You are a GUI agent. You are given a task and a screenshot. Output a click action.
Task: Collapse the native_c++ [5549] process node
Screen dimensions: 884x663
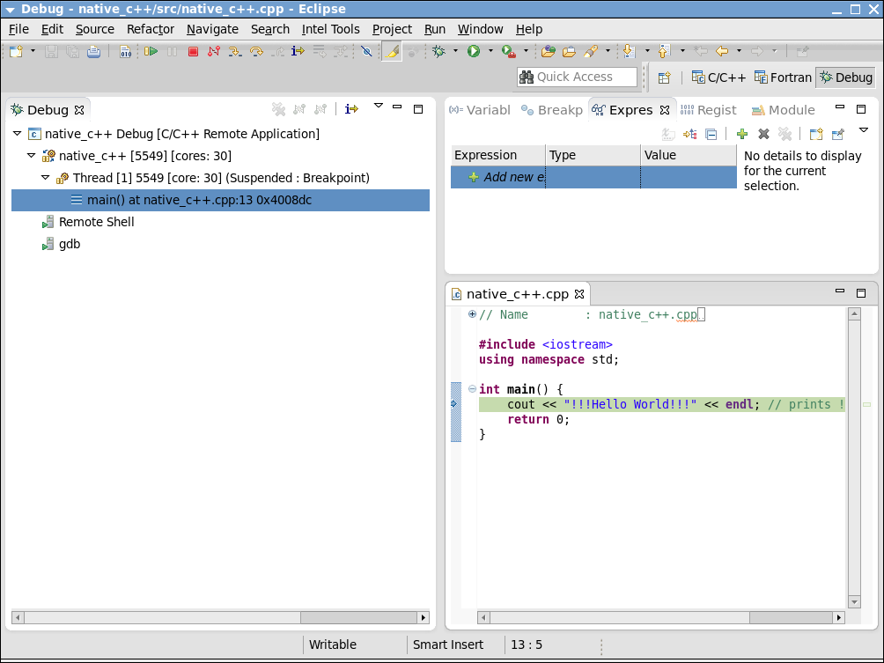32,156
